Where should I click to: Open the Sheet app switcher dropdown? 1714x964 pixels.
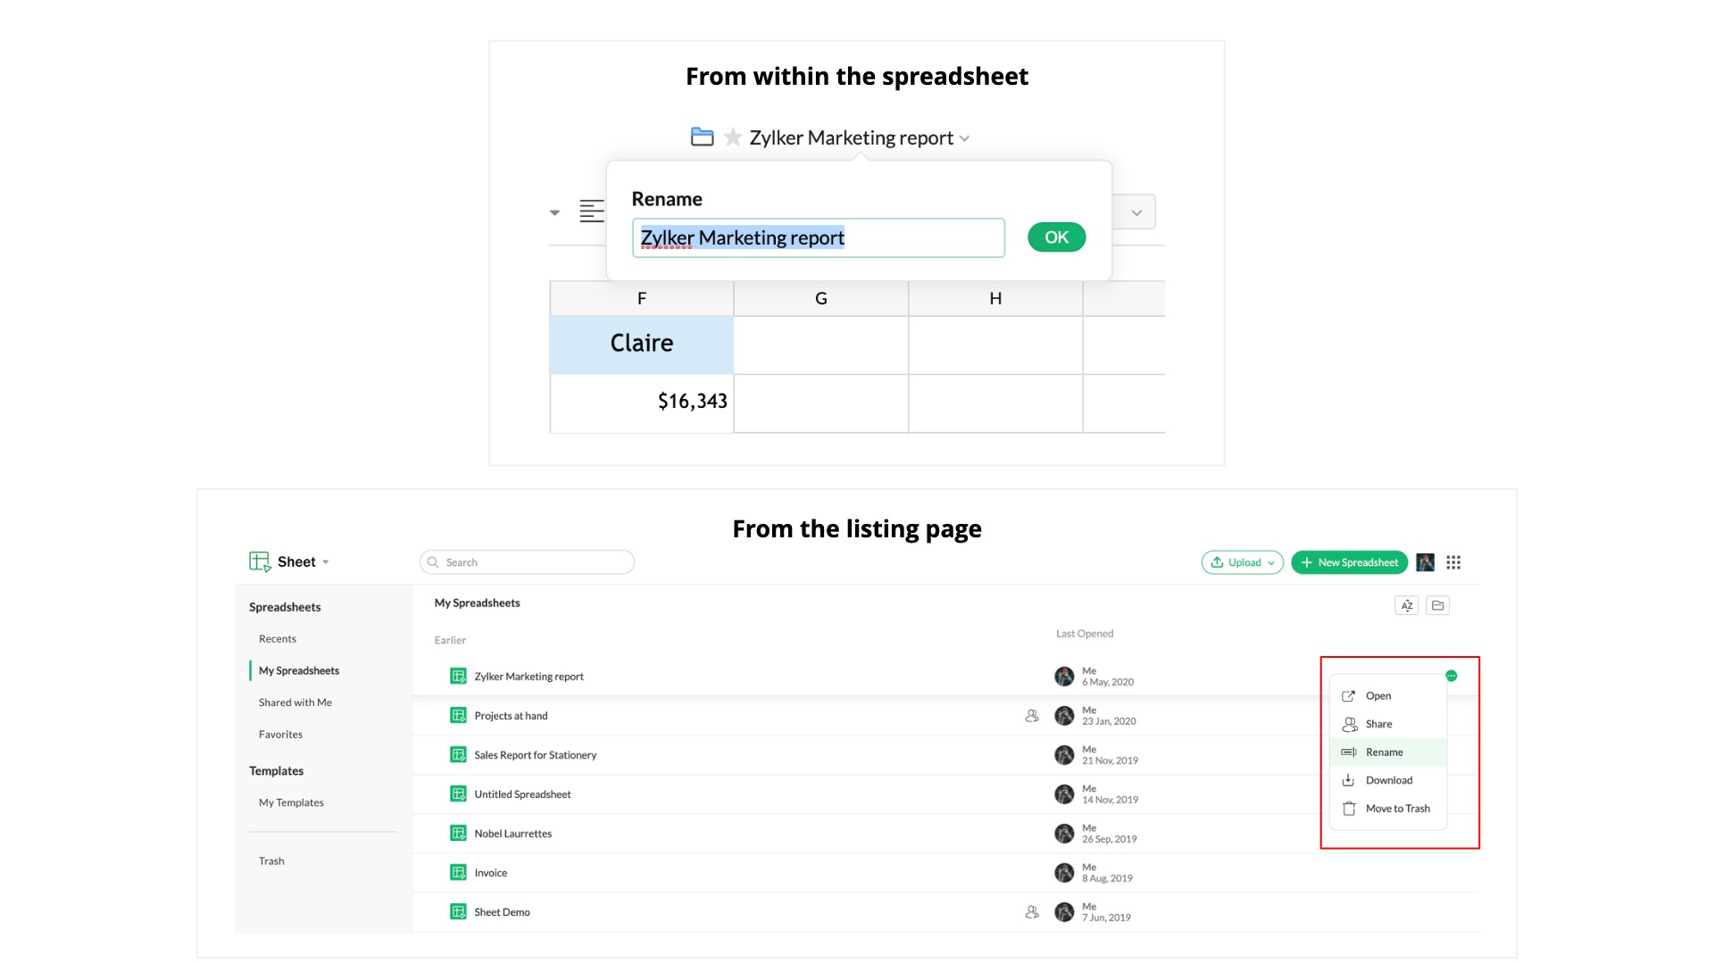[x=326, y=562]
